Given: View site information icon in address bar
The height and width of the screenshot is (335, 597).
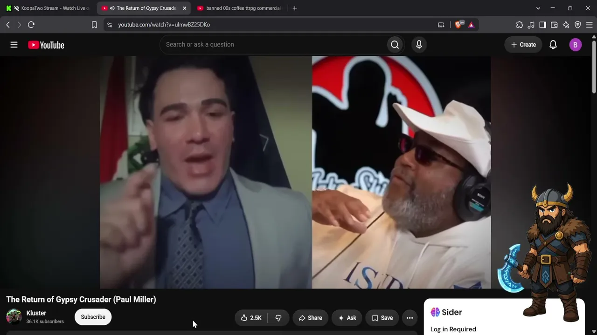Looking at the screenshot, I should pyautogui.click(x=110, y=25).
